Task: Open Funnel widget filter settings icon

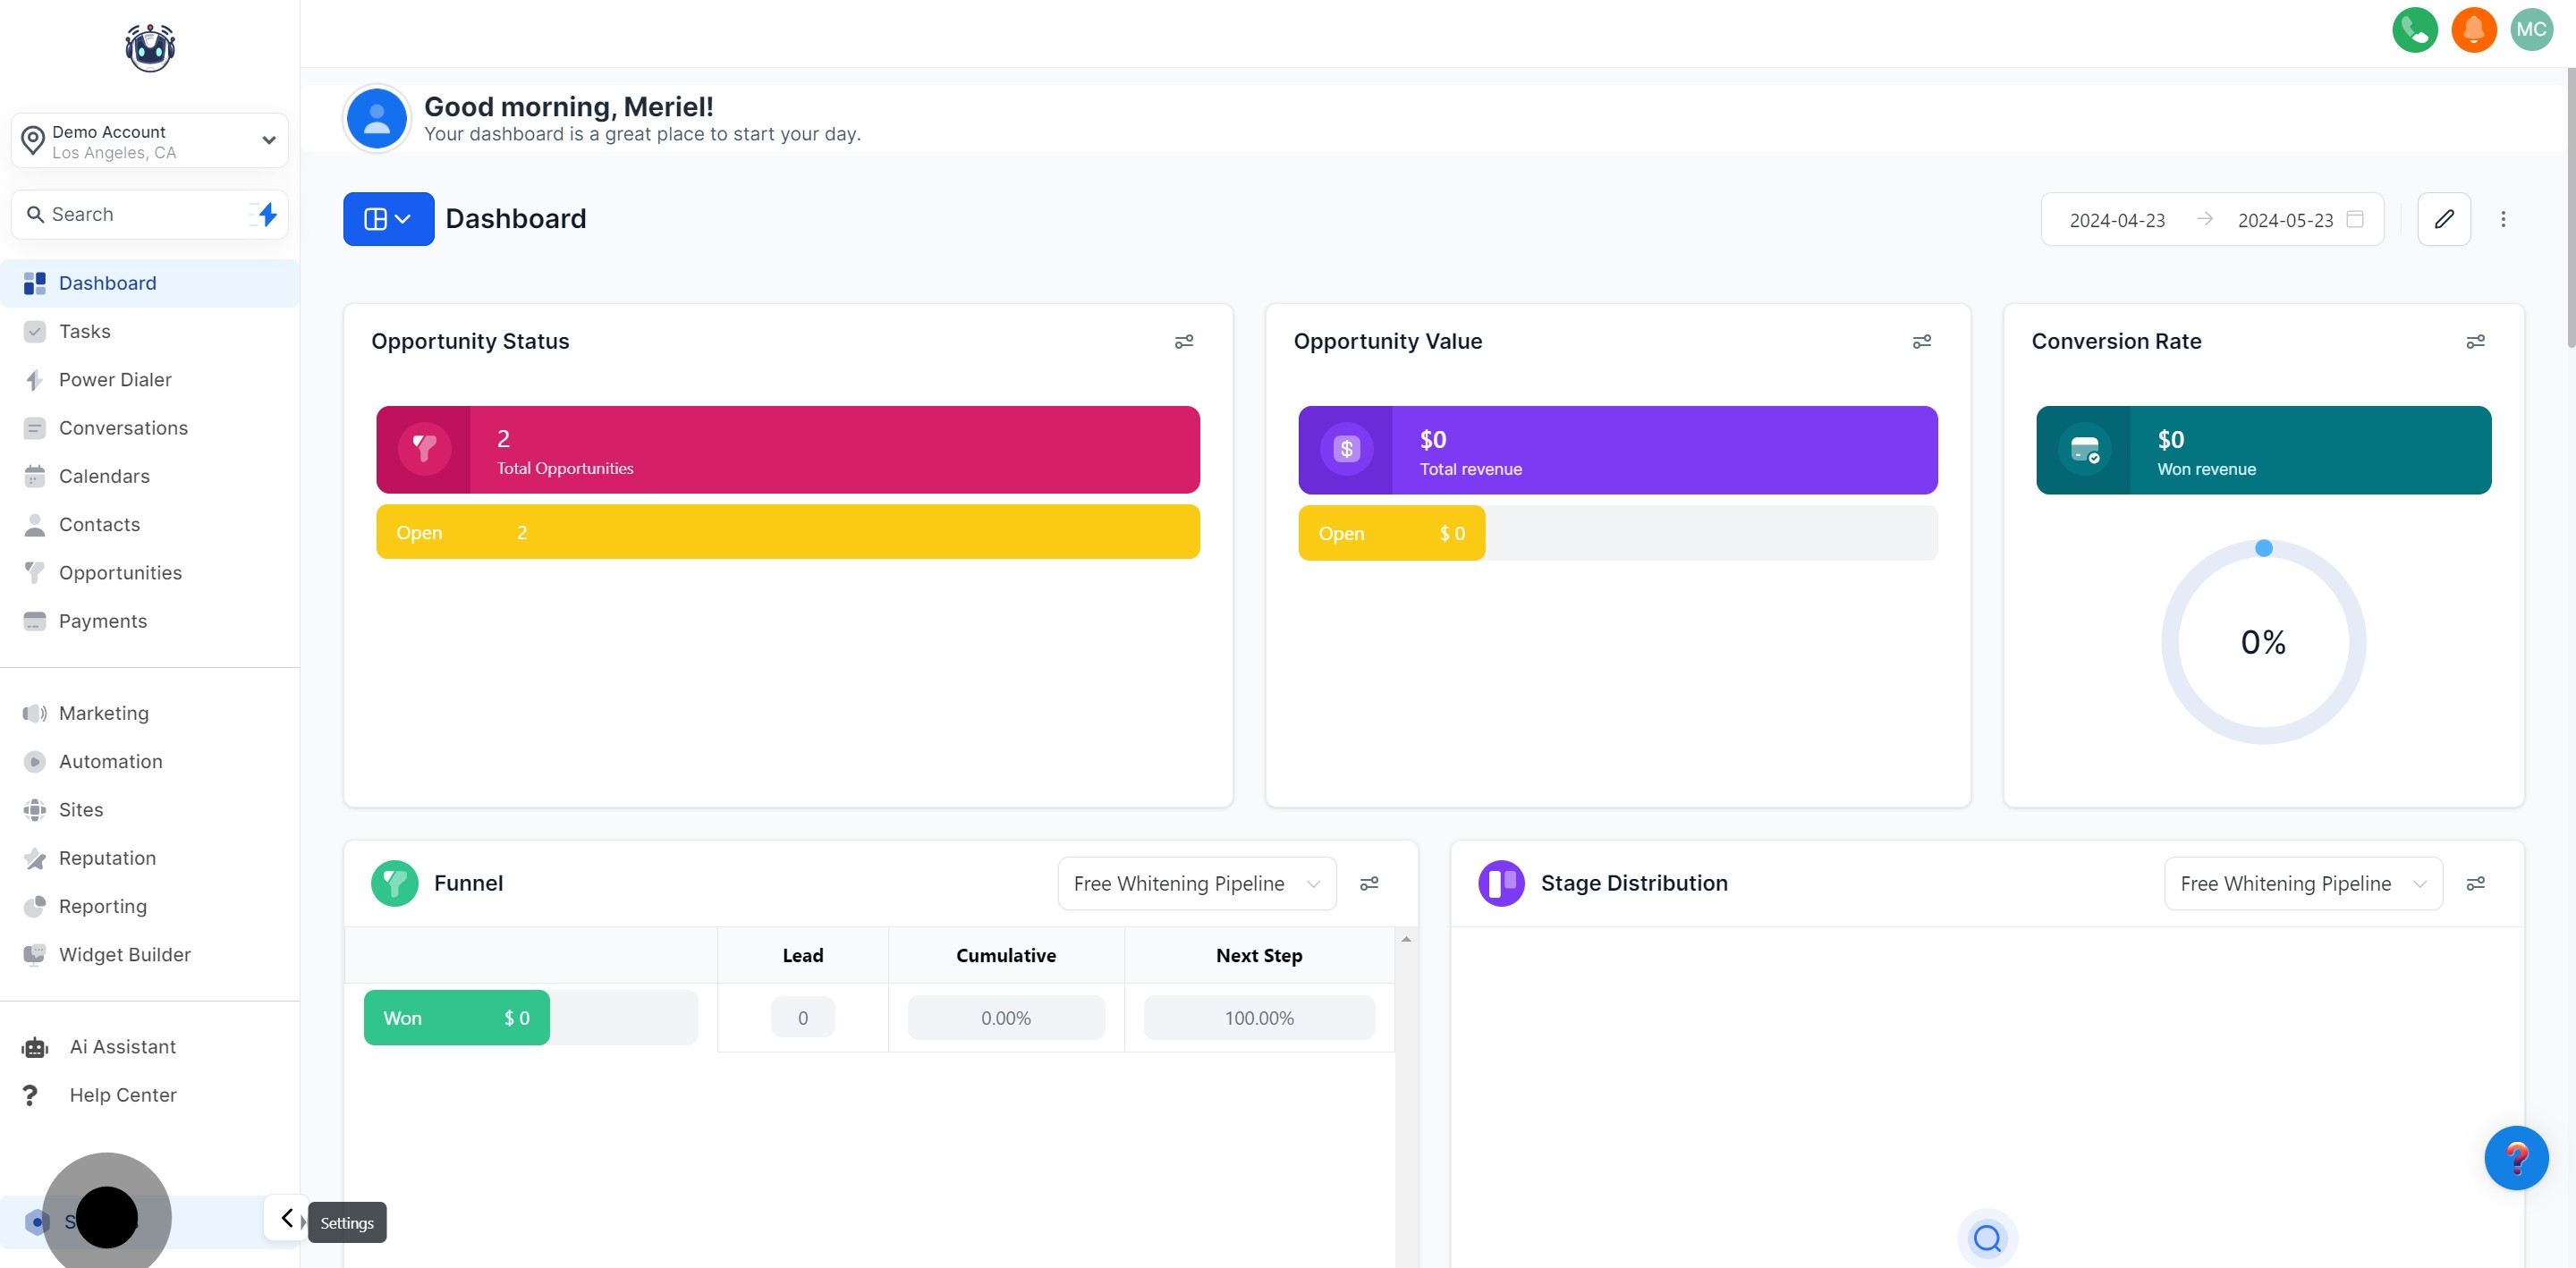Action: point(1369,883)
